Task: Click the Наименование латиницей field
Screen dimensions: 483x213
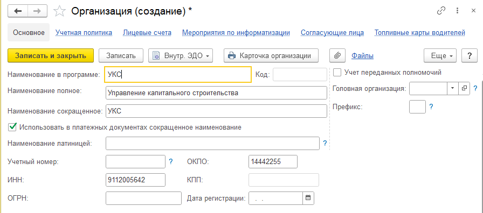Action: 212,143
